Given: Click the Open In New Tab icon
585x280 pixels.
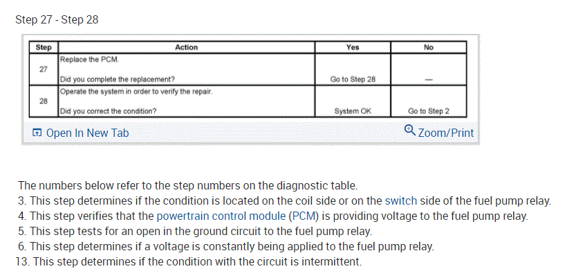Looking at the screenshot, I should pos(37,133).
